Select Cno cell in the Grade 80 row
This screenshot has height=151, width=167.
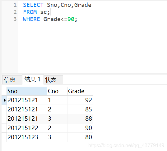coord(57,137)
